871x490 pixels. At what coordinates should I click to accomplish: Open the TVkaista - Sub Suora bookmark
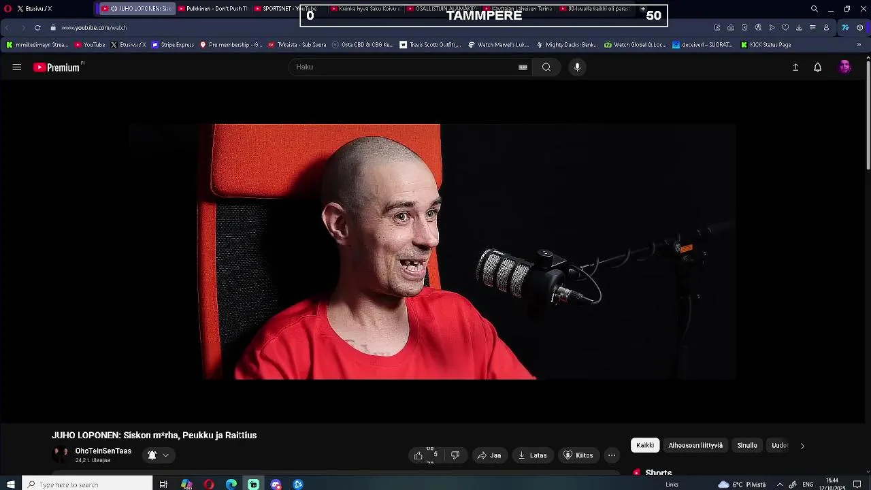pos(297,45)
